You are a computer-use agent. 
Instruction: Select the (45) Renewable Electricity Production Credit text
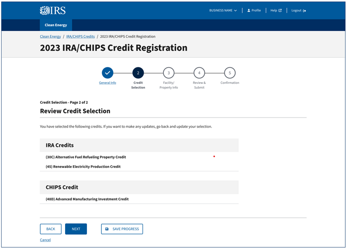click(x=83, y=167)
